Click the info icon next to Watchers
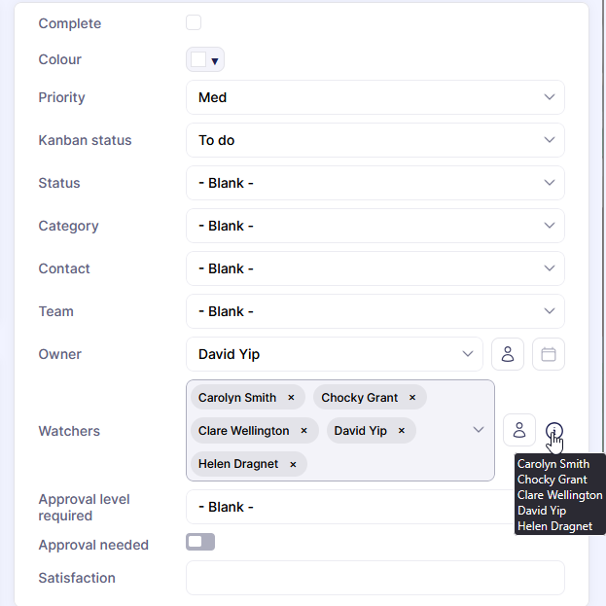The height and width of the screenshot is (606, 606). (x=554, y=431)
